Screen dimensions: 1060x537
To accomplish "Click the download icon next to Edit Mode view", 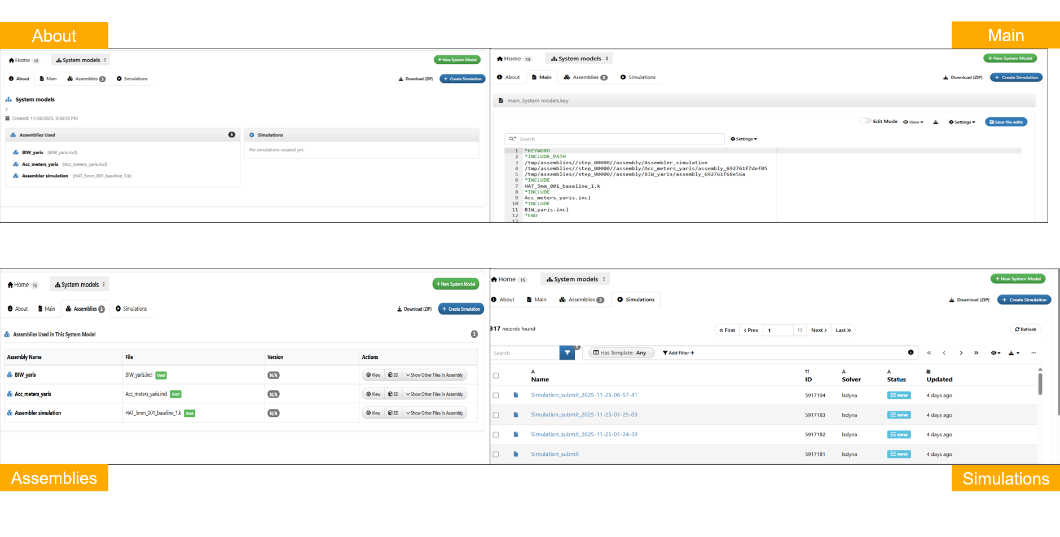I will click(x=935, y=122).
